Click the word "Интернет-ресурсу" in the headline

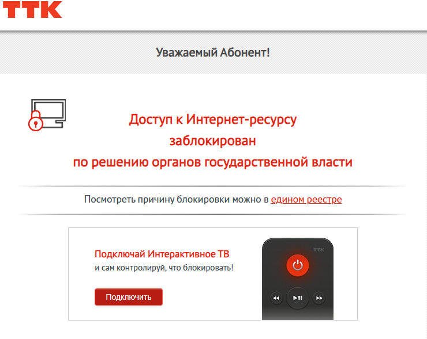point(241,120)
